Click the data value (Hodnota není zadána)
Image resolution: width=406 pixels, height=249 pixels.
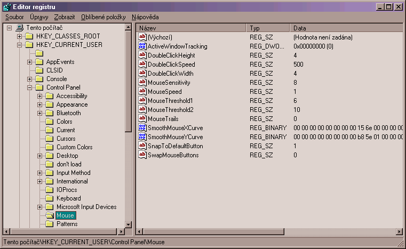pyautogui.click(x=323, y=37)
